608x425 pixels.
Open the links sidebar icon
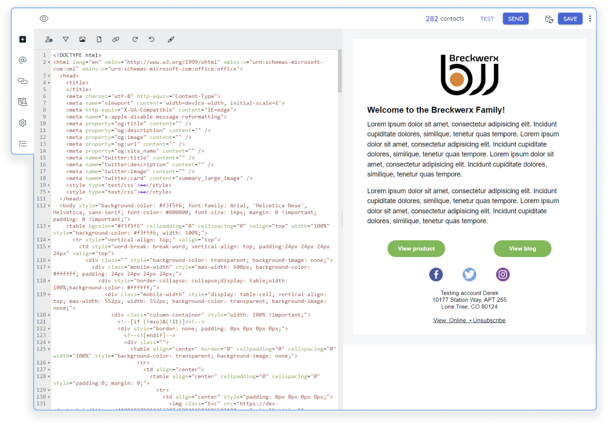point(22,81)
